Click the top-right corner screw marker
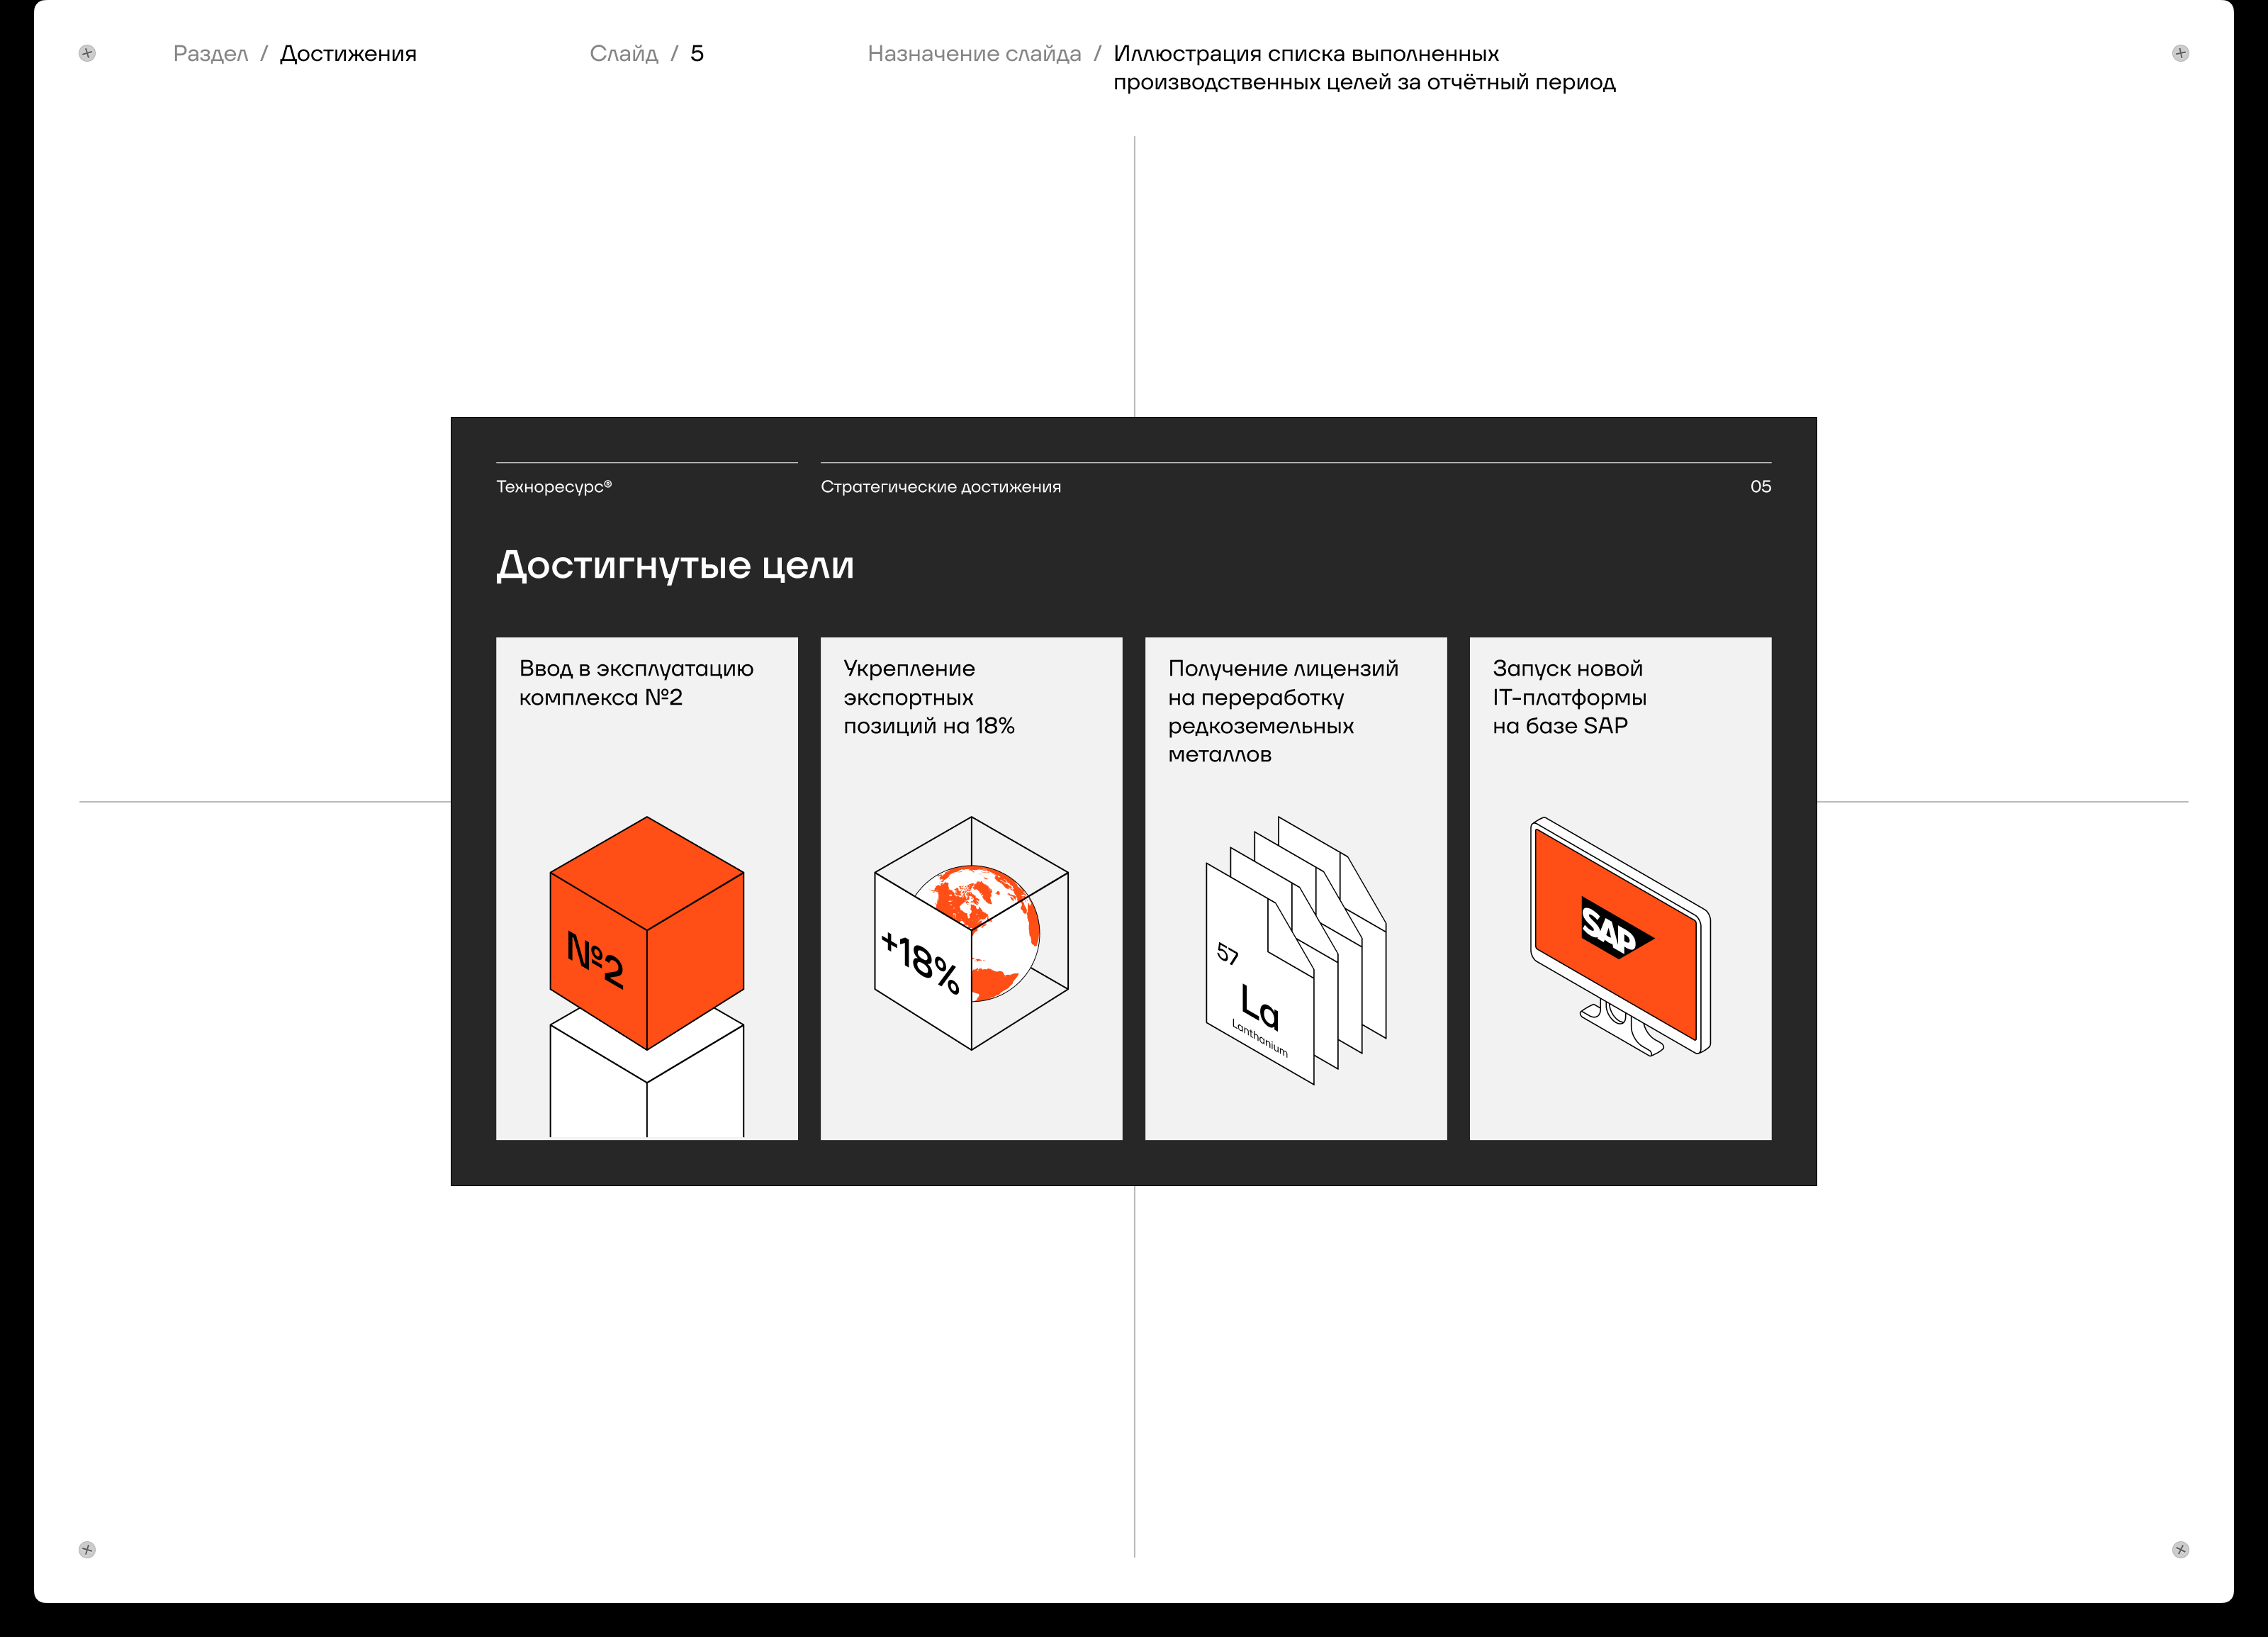Image resolution: width=2268 pixels, height=1637 pixels. click(2180, 53)
